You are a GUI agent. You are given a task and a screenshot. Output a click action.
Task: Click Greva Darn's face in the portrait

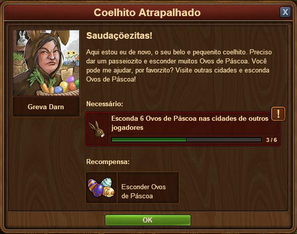coord(49,56)
